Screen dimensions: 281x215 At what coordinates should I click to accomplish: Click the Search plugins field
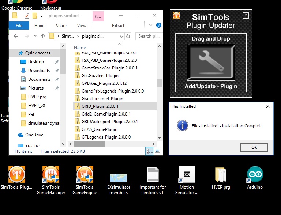tap(149, 36)
